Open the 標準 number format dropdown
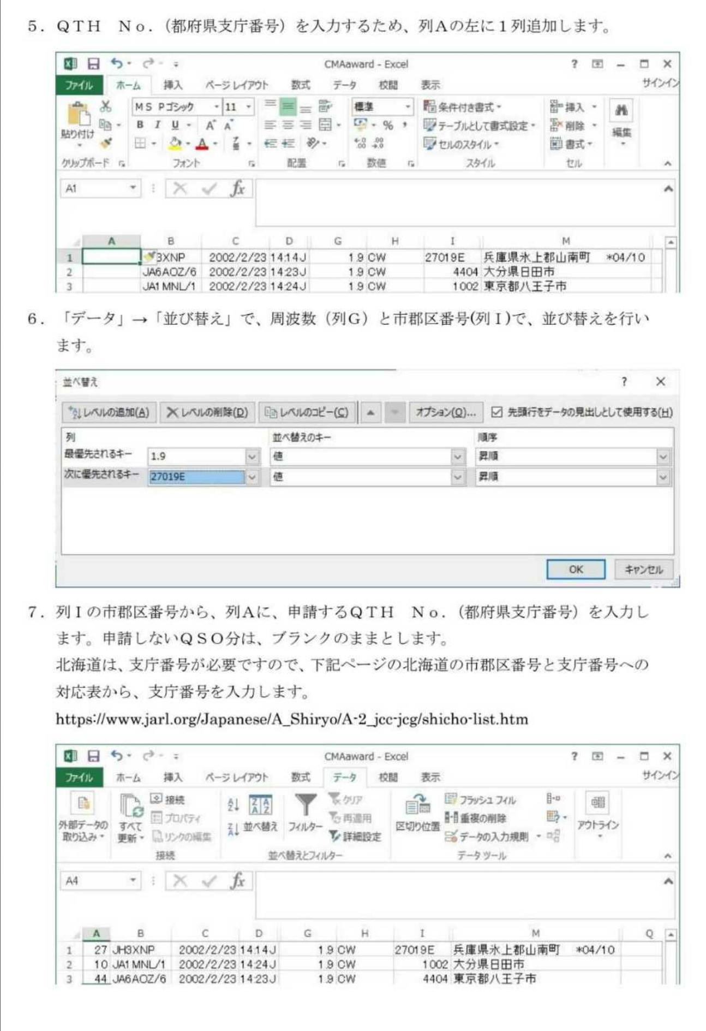The image size is (706, 1031). pos(408,106)
